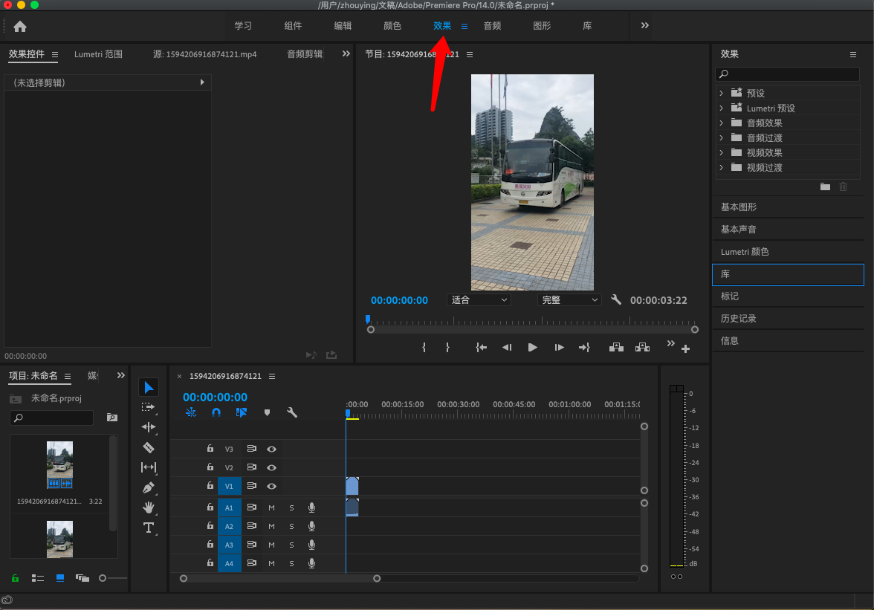874x610 pixels.
Task: Click the Home icon
Action: 20,26
